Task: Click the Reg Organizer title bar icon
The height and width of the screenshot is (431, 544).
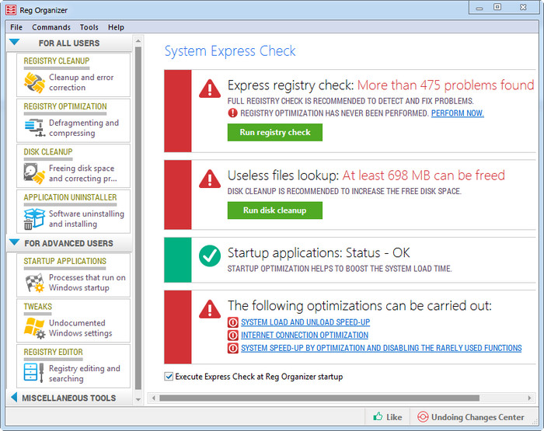Action: 11,10
